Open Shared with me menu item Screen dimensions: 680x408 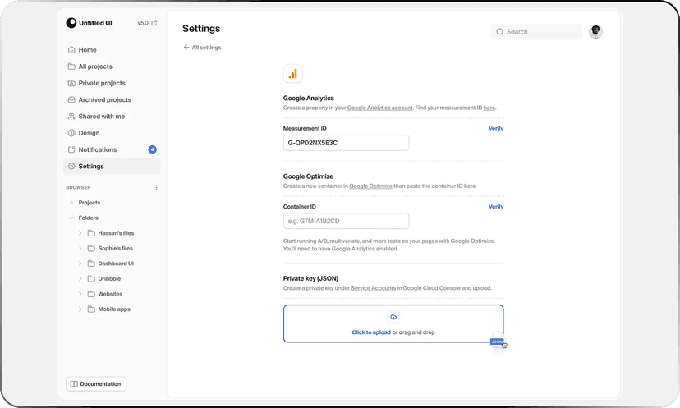click(112, 117)
